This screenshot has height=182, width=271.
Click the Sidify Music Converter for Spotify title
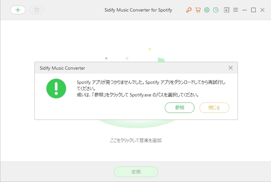138,10
